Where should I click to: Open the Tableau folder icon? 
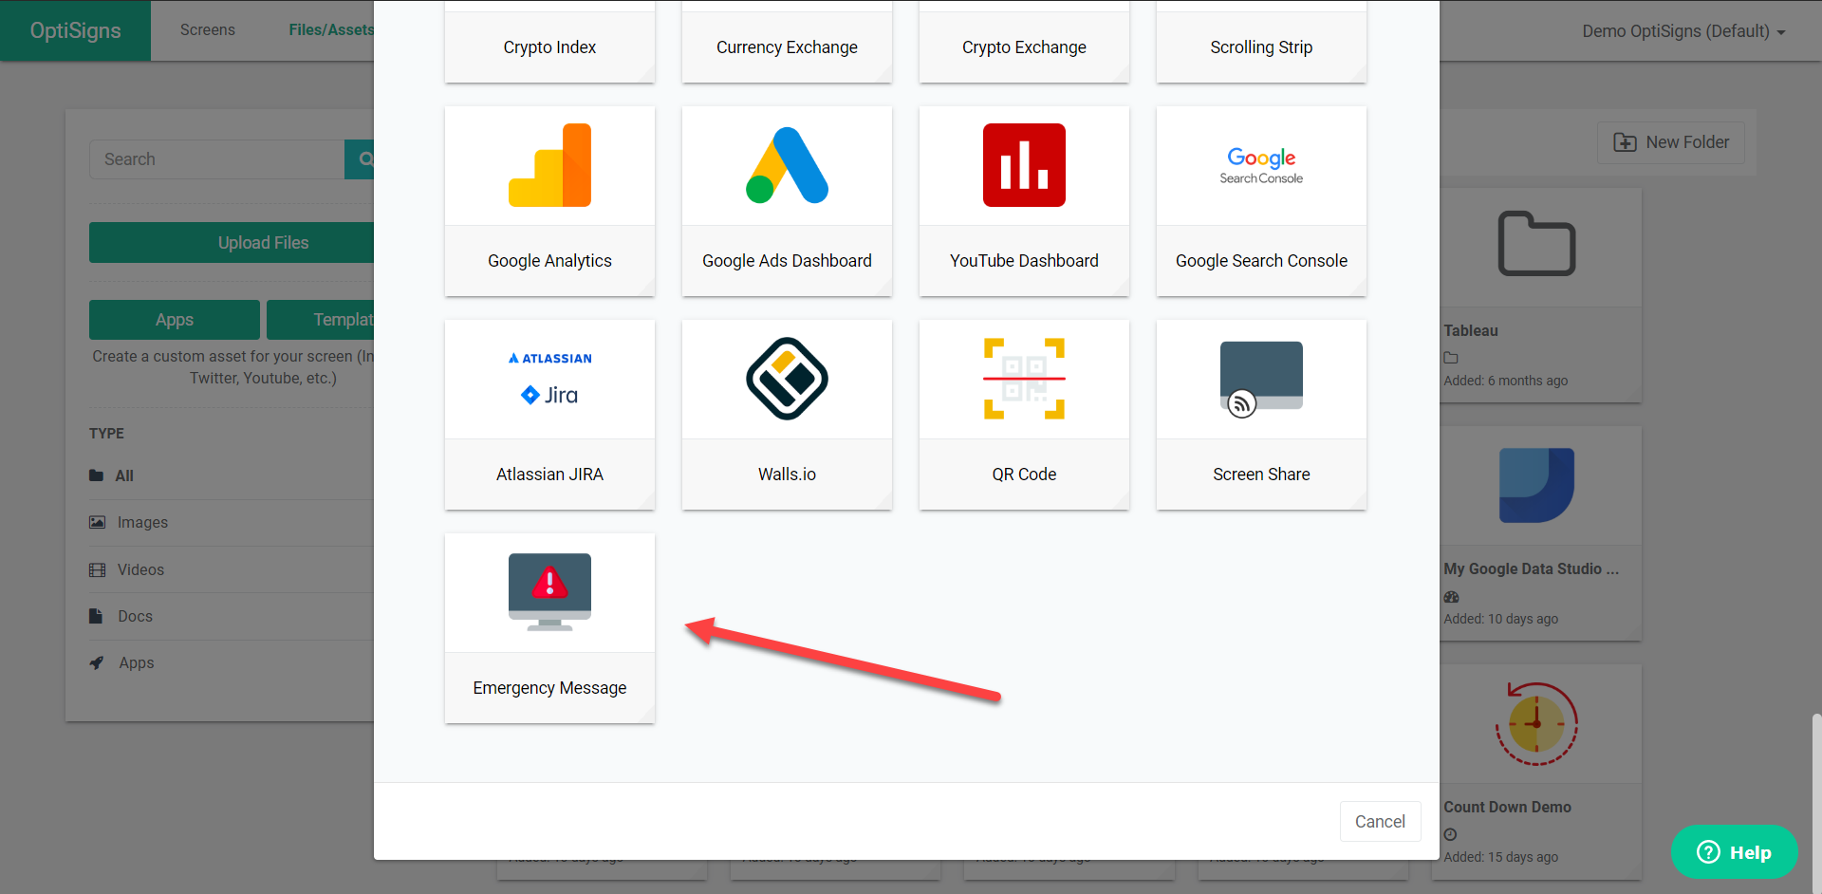(x=1536, y=244)
